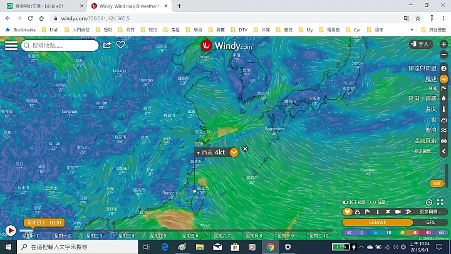This screenshot has width=451, height=254.
Task: Open the Car bookmark folder
Action: point(353,29)
